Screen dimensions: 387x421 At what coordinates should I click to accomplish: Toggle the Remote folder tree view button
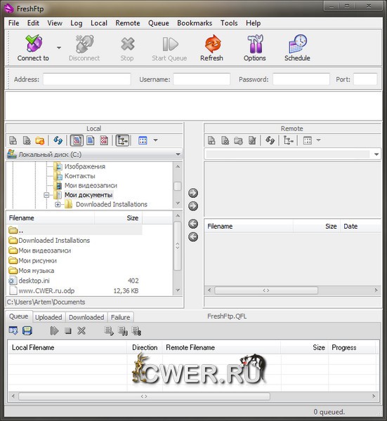tap(289, 140)
